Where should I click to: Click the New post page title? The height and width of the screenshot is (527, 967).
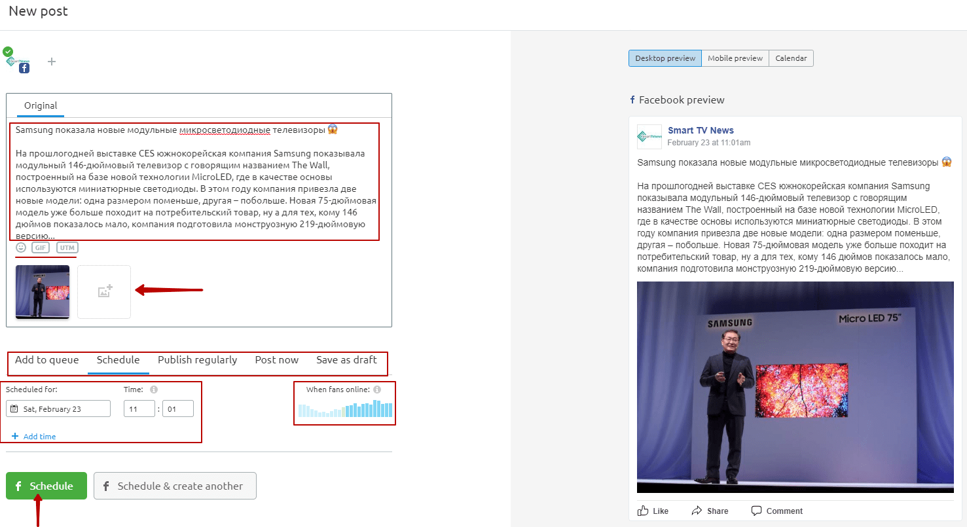pos(38,11)
